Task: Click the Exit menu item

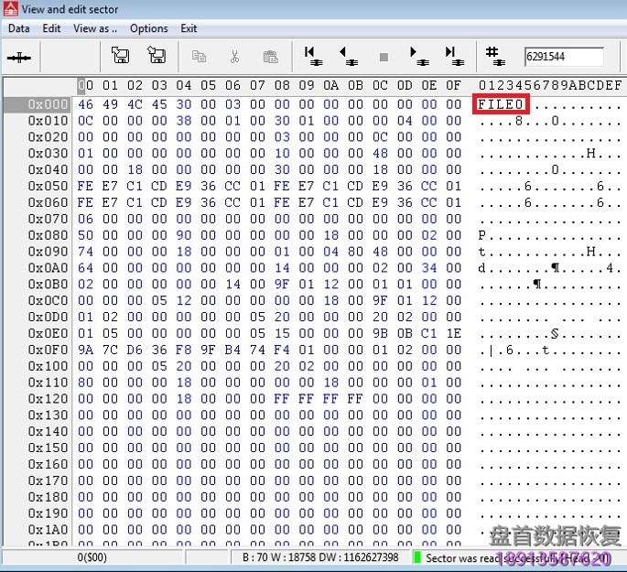Action: click(189, 28)
